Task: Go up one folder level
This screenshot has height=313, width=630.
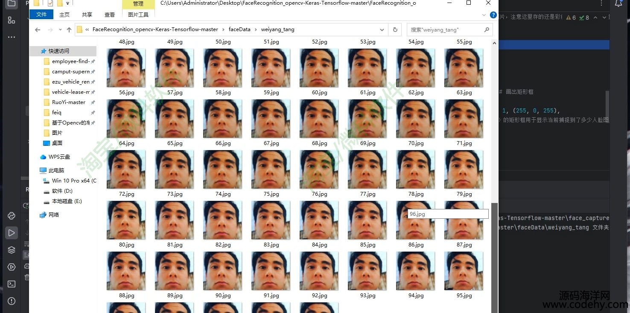Action: [69, 30]
